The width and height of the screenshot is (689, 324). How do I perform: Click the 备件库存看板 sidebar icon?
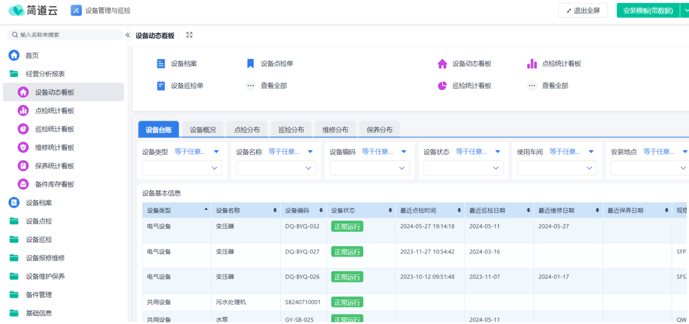[23, 184]
